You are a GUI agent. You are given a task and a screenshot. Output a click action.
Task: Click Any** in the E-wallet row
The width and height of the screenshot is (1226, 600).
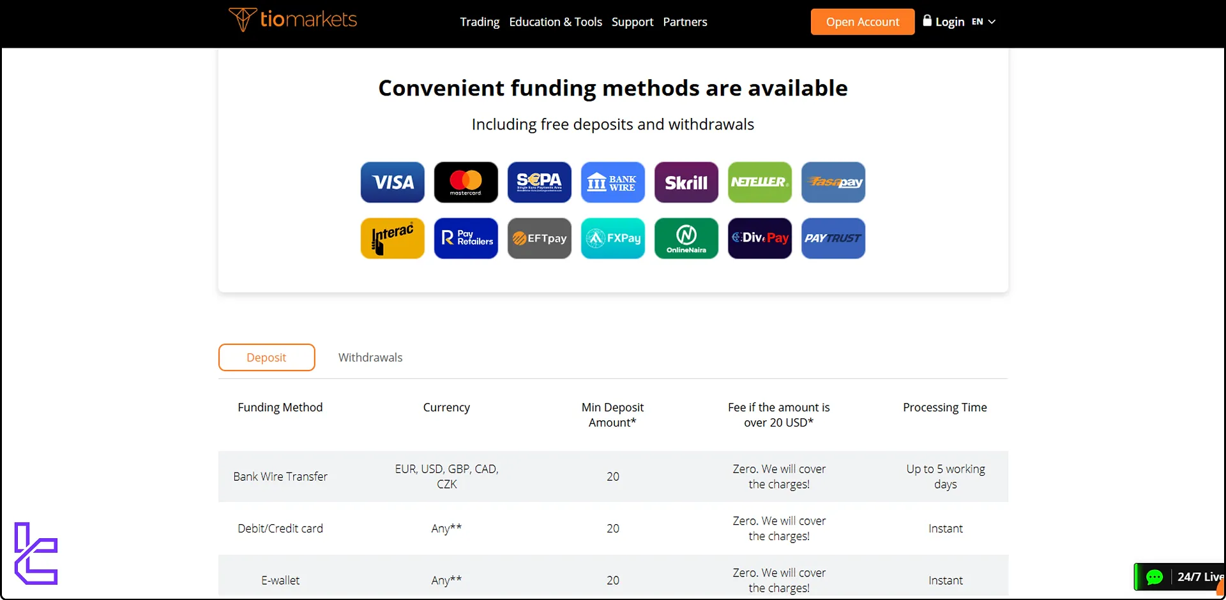click(x=446, y=581)
